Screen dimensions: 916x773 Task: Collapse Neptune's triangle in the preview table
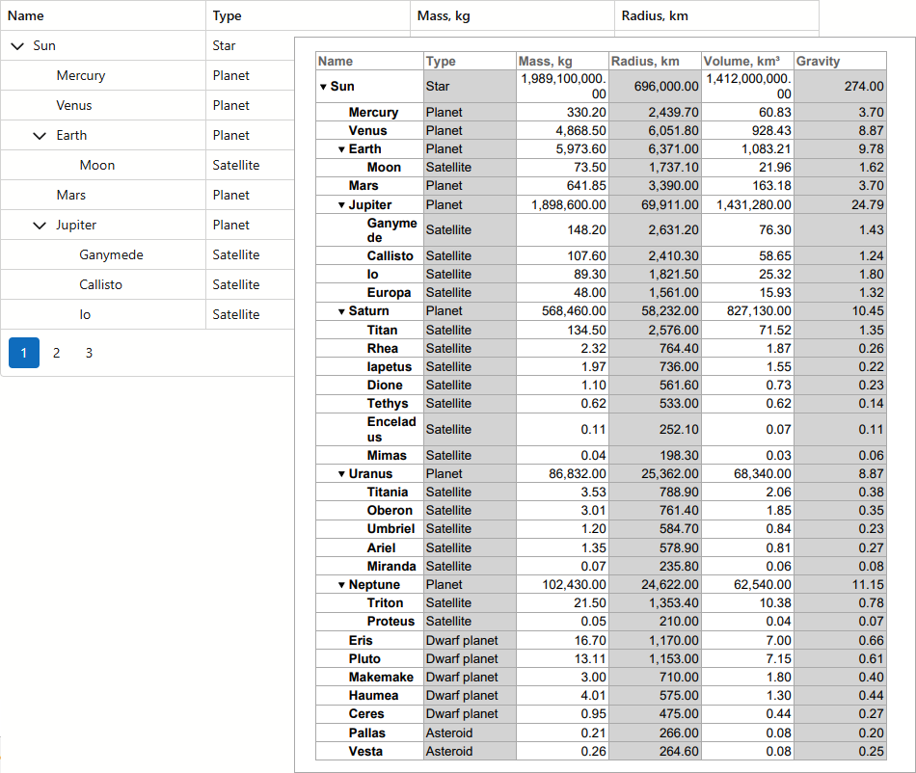point(341,585)
